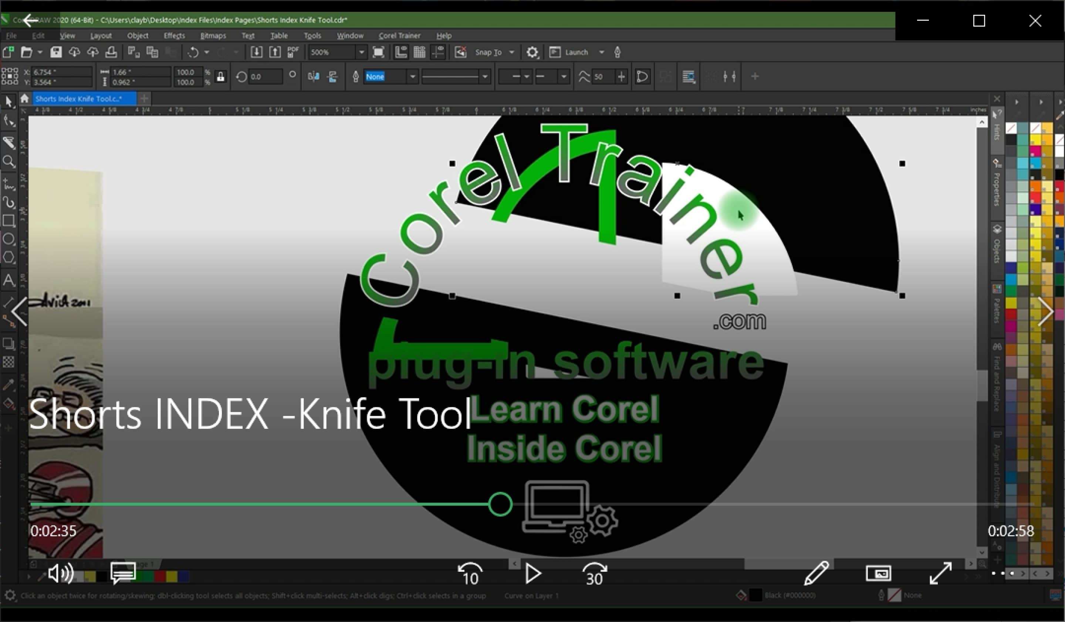
Task: Click the Welcome screen home icon
Action: tap(24, 99)
